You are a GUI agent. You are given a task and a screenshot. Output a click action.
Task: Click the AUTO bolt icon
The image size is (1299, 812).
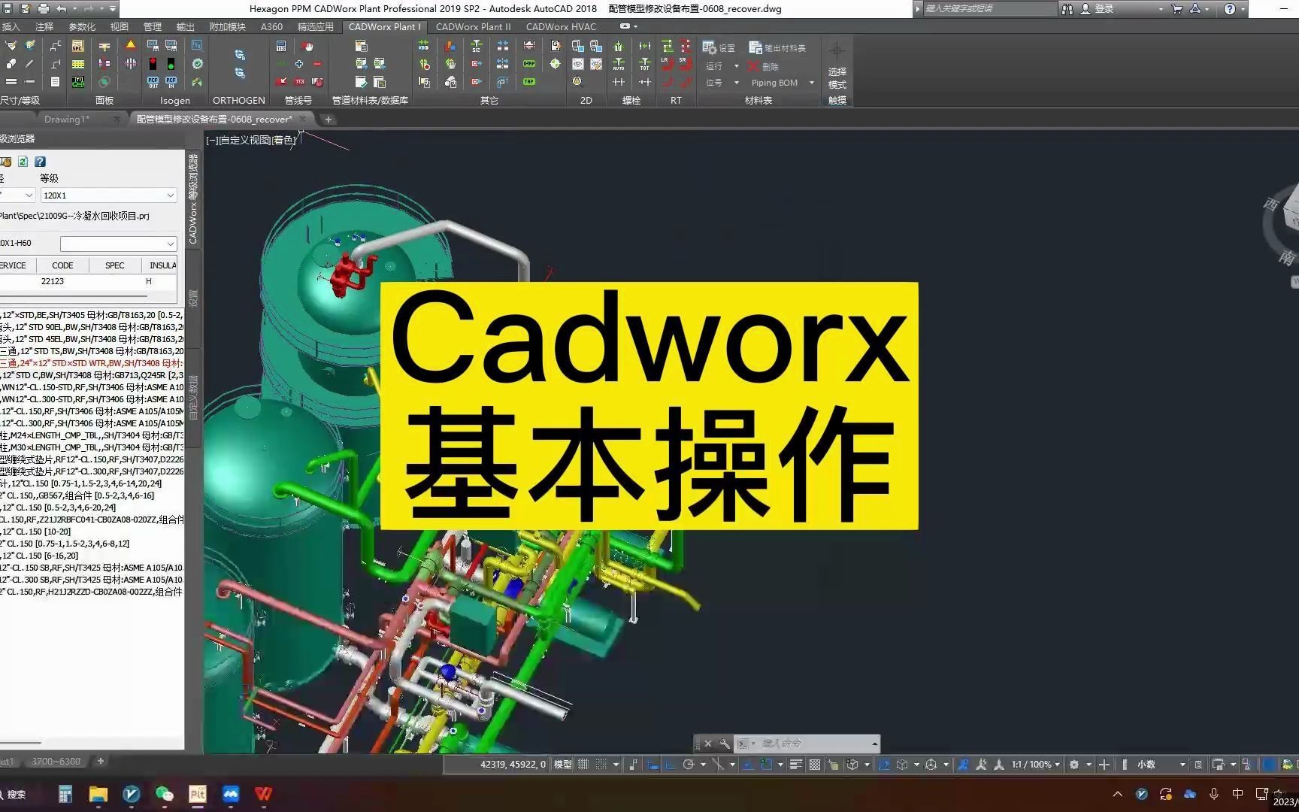click(619, 64)
